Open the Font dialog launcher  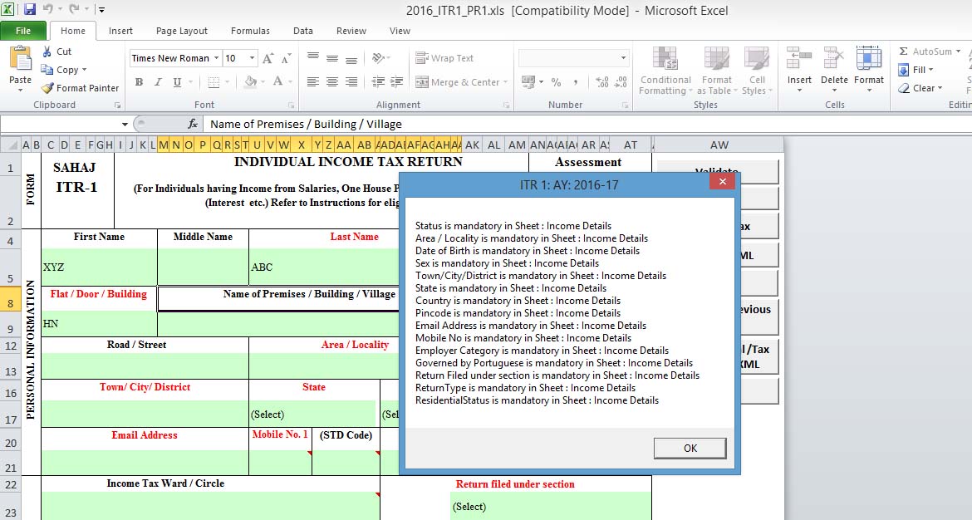click(x=292, y=105)
